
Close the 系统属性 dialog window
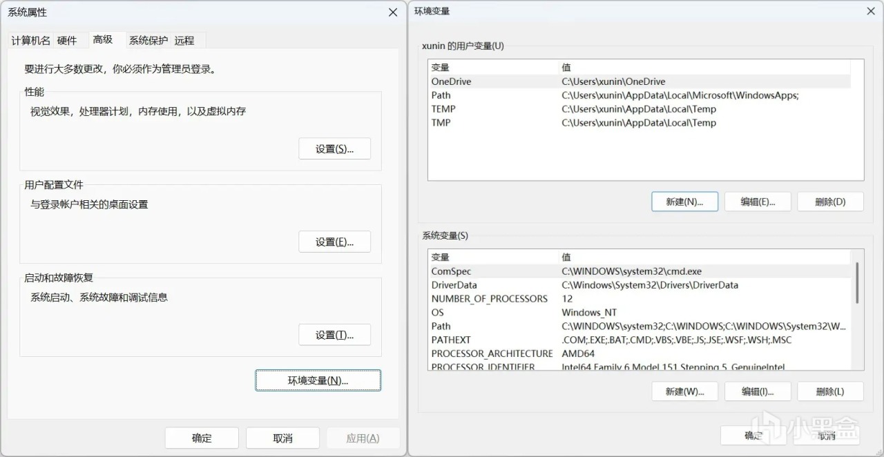pyautogui.click(x=393, y=12)
